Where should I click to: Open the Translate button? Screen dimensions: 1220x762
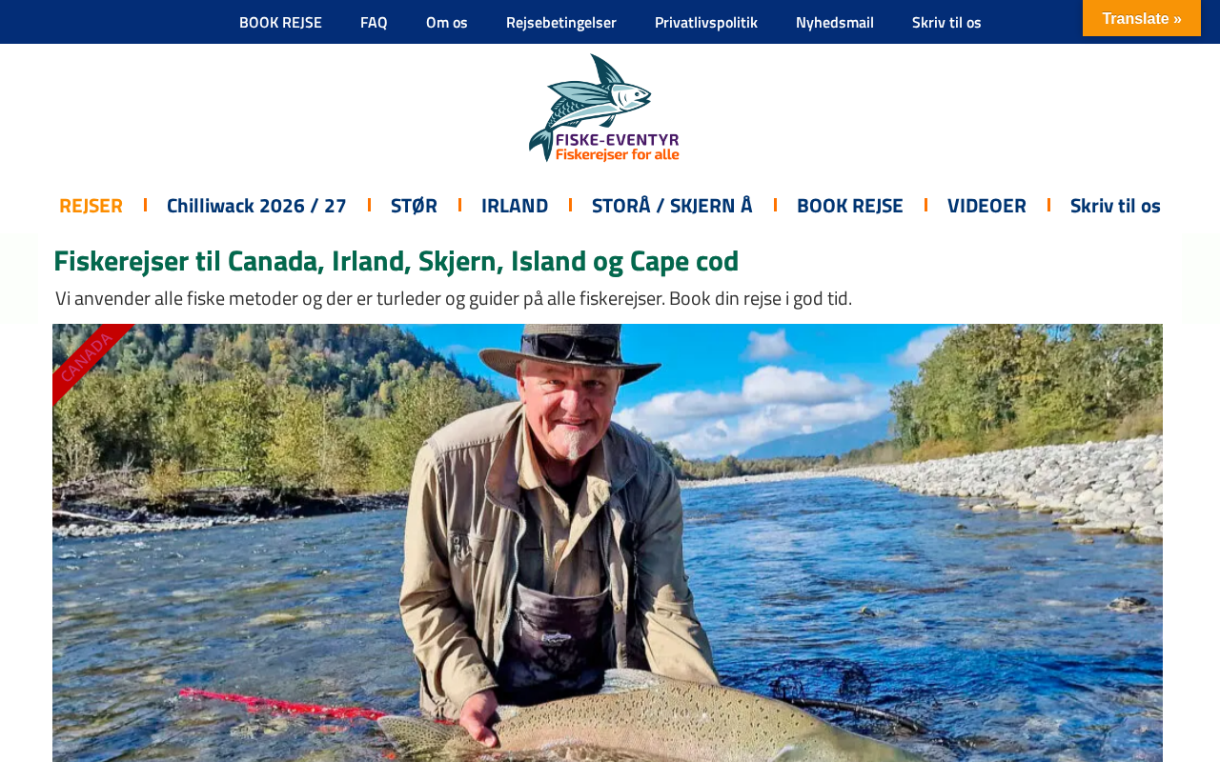1141,18
